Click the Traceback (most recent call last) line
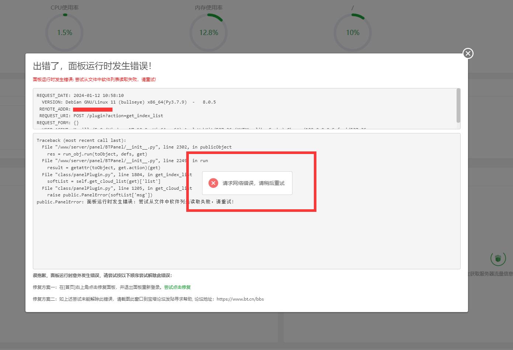Image resolution: width=513 pixels, height=350 pixels. [x=81, y=140]
